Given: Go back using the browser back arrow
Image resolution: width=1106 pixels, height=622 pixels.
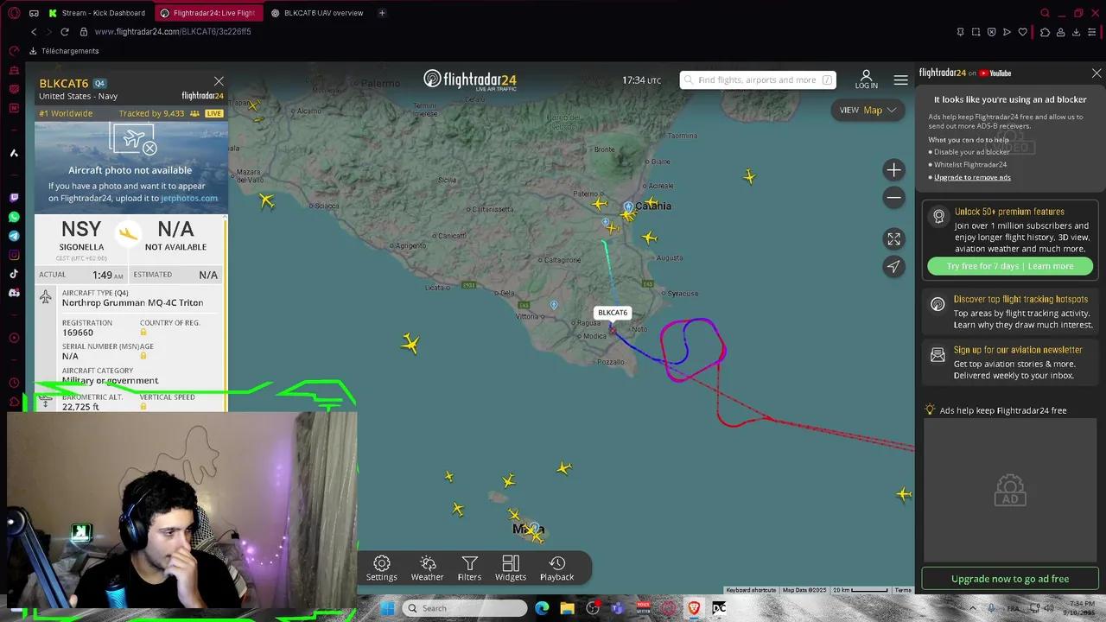Looking at the screenshot, I should 34,32.
